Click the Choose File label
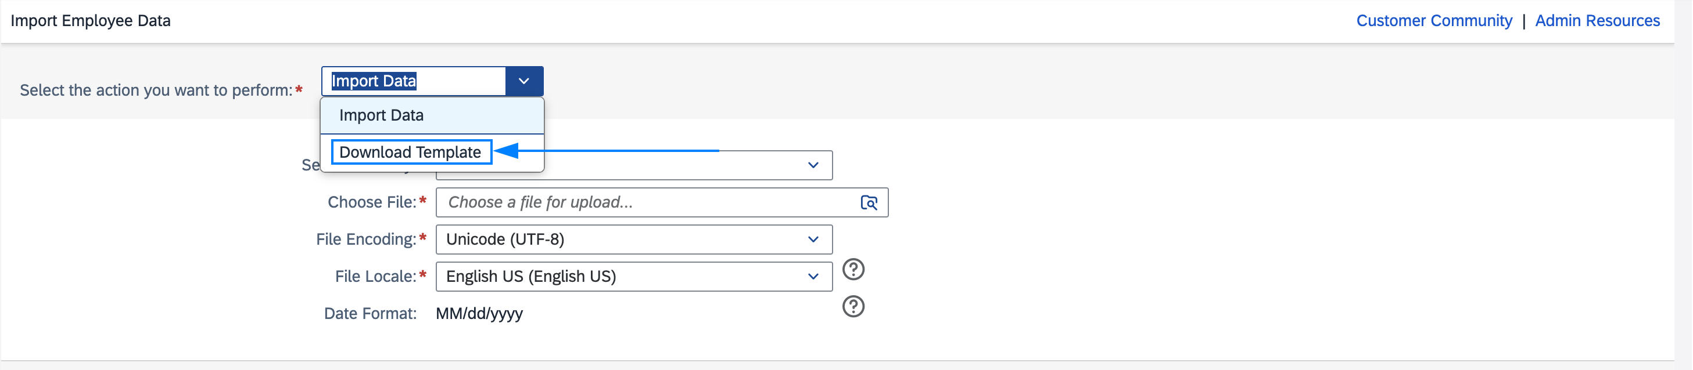 point(372,203)
